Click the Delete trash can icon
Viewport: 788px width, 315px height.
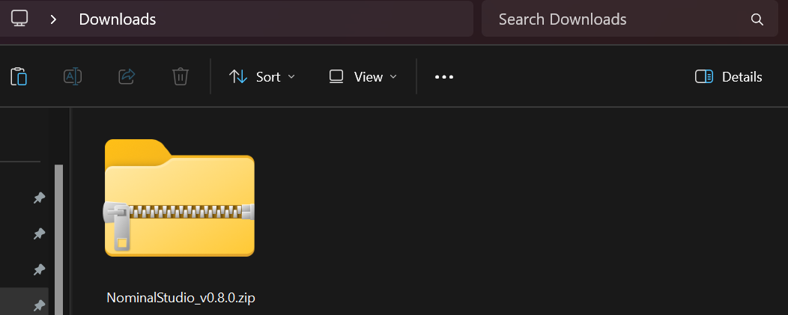(x=181, y=76)
